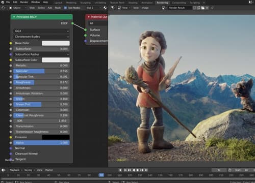
Task: Click the Subsurface Radius input socket
Action: pos(11,54)
